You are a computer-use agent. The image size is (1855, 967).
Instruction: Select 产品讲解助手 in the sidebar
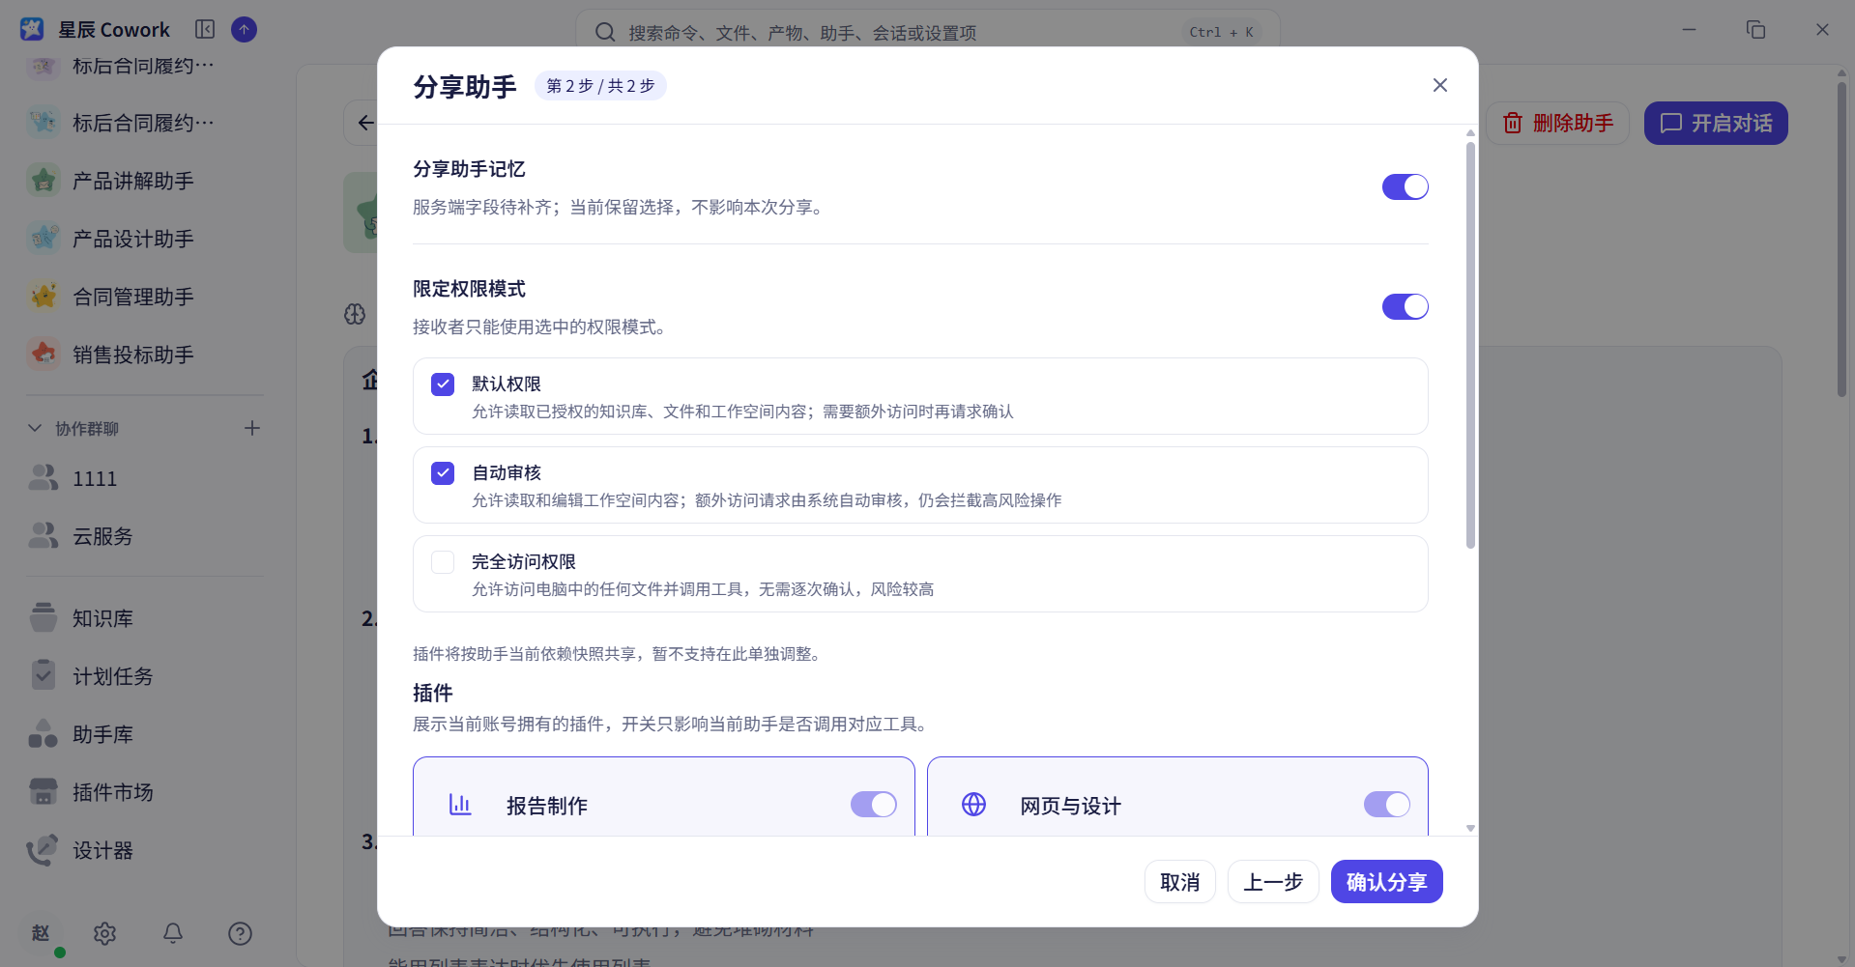point(145,181)
